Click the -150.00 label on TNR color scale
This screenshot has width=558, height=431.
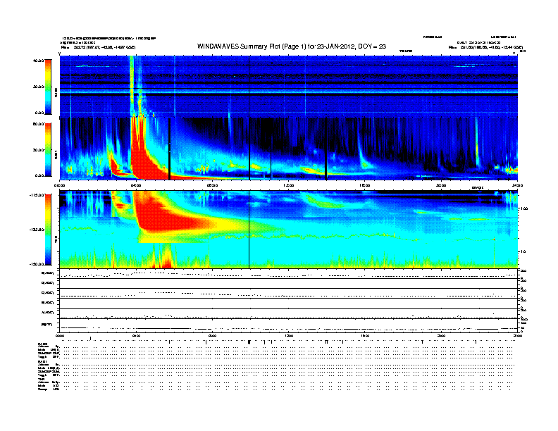(x=37, y=264)
